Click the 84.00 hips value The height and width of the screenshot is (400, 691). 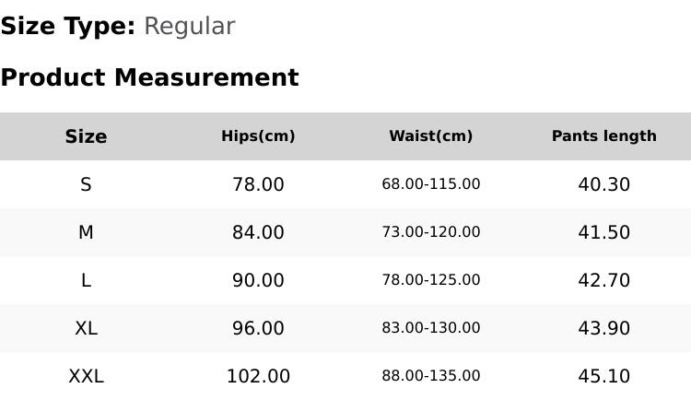[258, 232]
